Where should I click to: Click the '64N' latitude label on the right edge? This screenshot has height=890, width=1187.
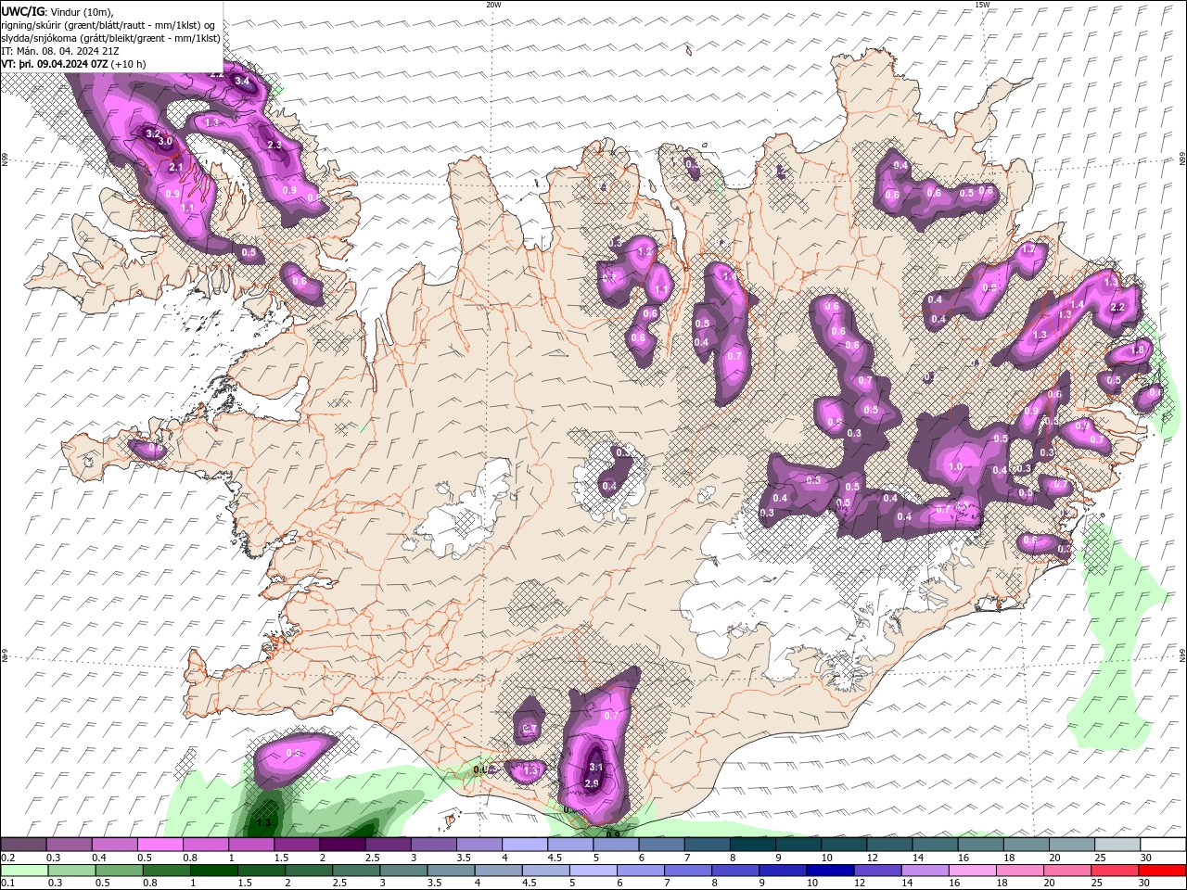click(x=1182, y=655)
